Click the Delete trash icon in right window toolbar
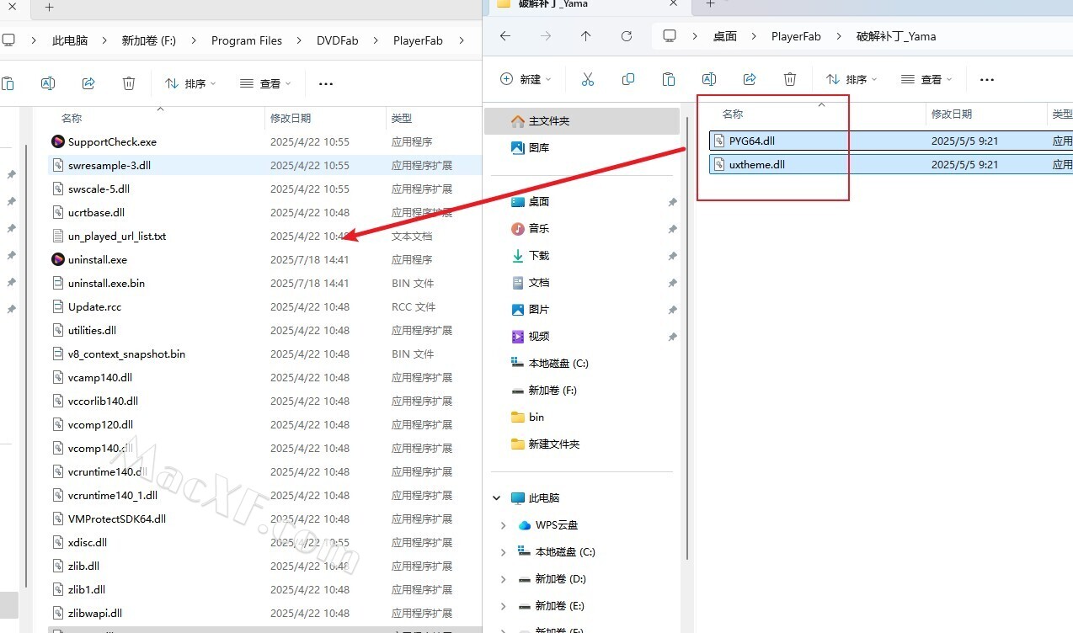This screenshot has height=633, width=1073. 790,79
